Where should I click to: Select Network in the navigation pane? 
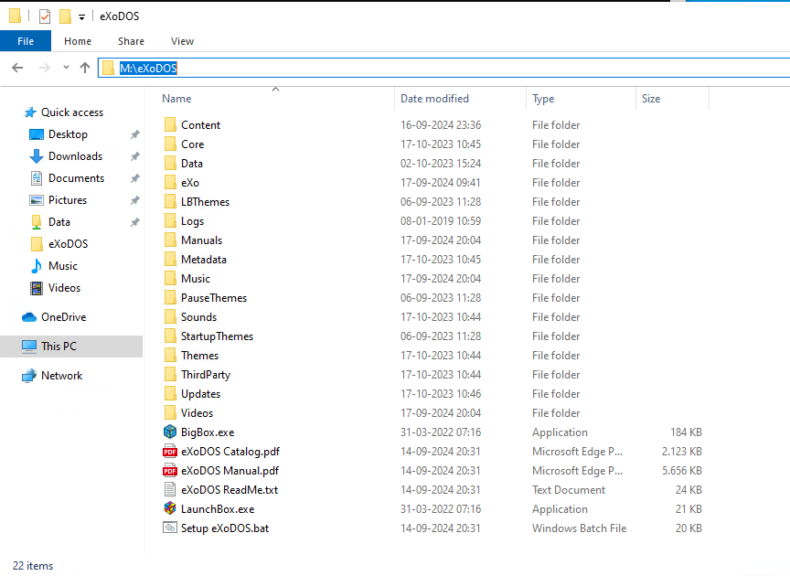(x=62, y=376)
